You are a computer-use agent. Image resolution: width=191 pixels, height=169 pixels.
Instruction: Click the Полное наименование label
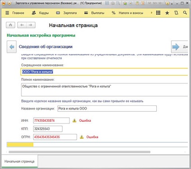click(x=38, y=79)
